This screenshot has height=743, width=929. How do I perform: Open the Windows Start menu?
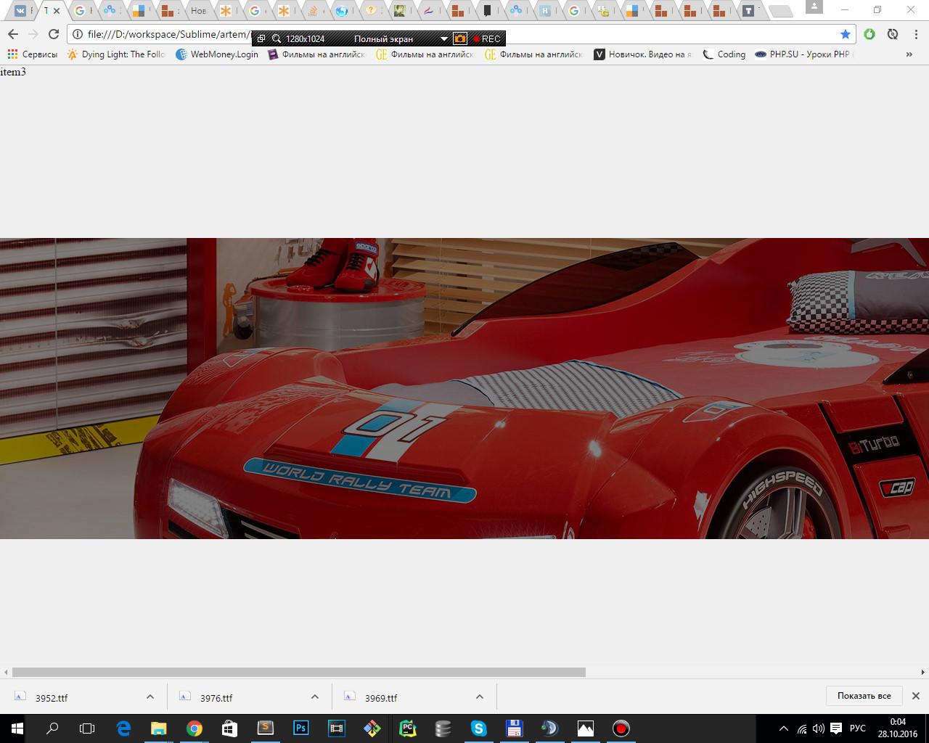17,728
